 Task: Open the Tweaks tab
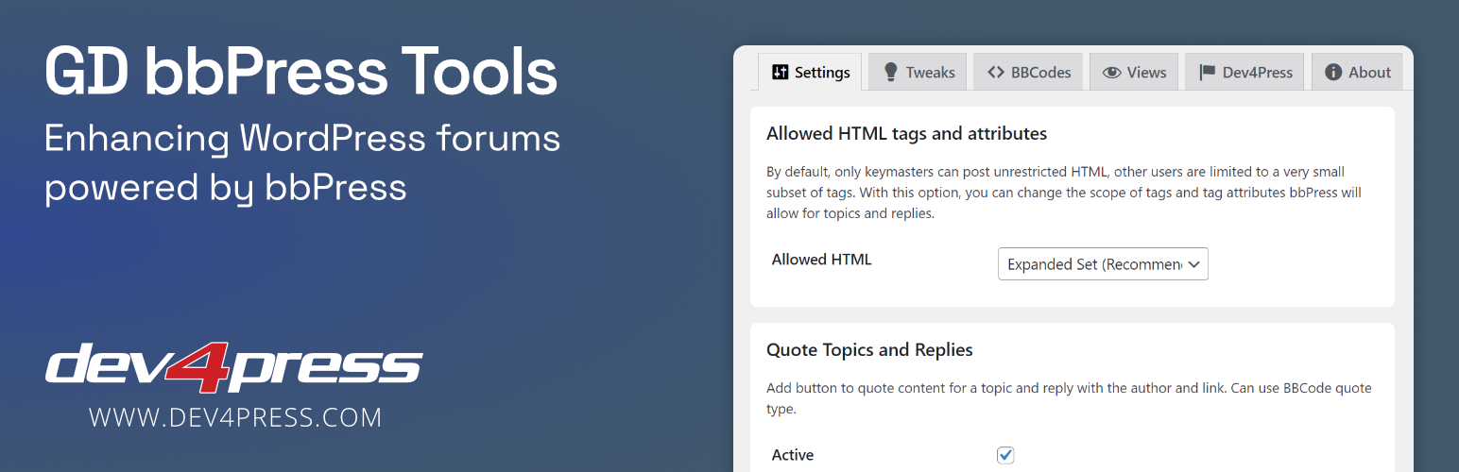point(918,72)
